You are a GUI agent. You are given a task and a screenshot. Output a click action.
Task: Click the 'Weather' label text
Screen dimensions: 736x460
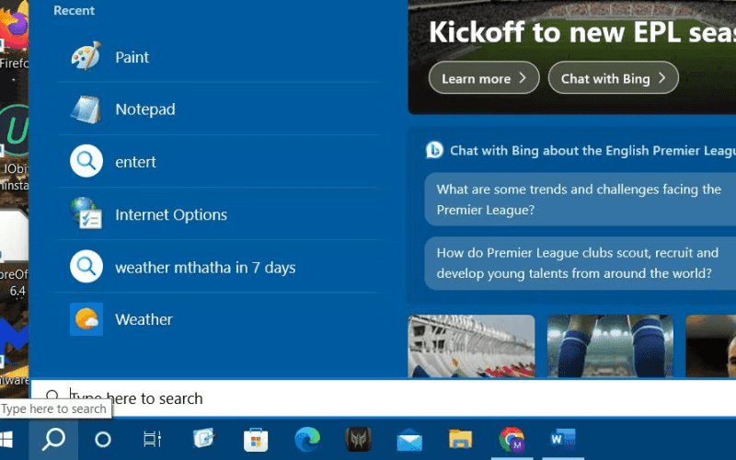[144, 319]
